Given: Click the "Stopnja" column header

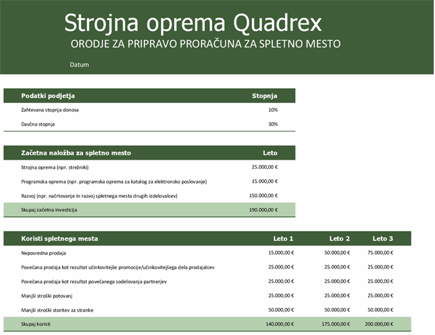Looking at the screenshot, I should pyautogui.click(x=264, y=96).
